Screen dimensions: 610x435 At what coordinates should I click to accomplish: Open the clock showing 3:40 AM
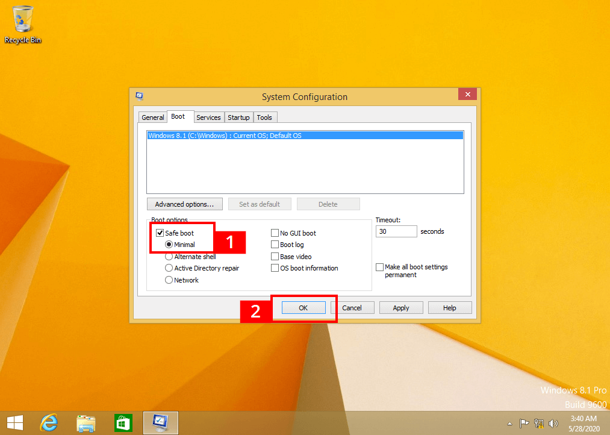click(x=584, y=424)
